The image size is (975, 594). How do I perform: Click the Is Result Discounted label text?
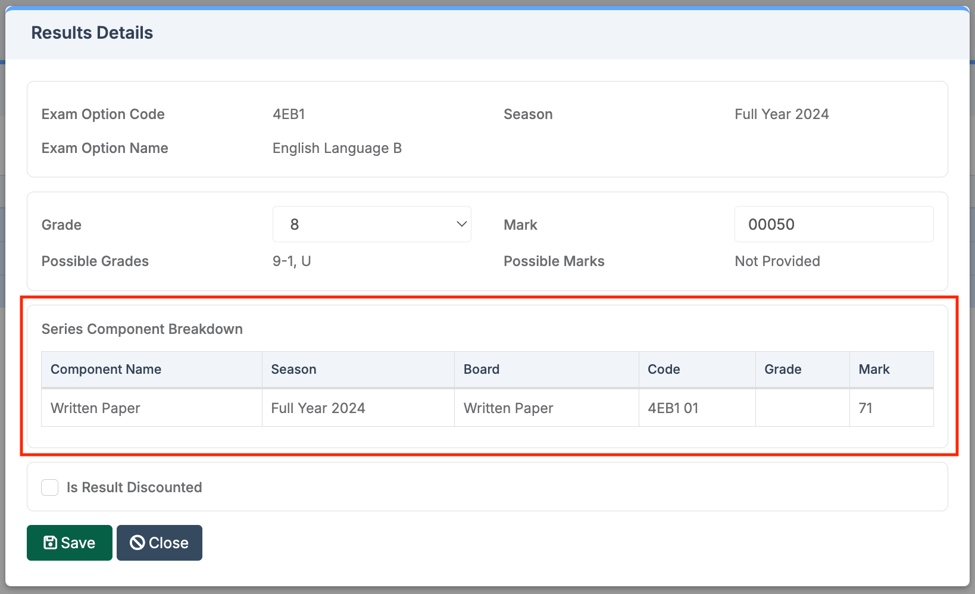[x=134, y=487]
